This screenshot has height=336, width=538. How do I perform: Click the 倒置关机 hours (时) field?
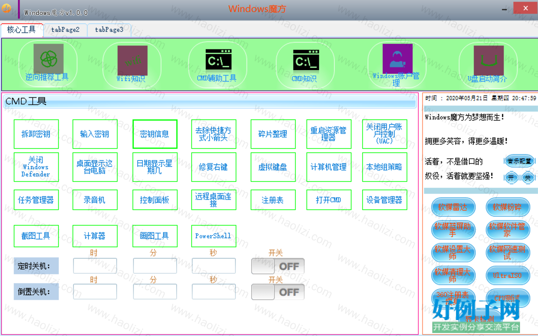[x=95, y=292]
